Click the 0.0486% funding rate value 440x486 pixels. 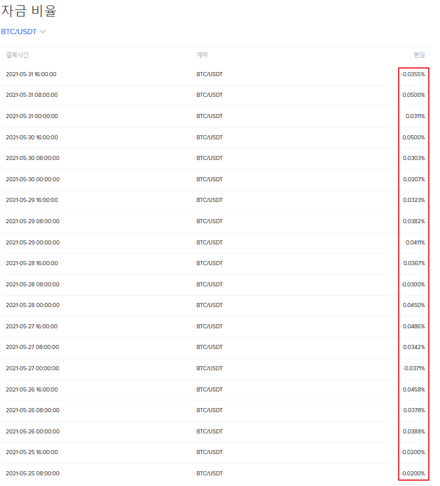pos(414,326)
